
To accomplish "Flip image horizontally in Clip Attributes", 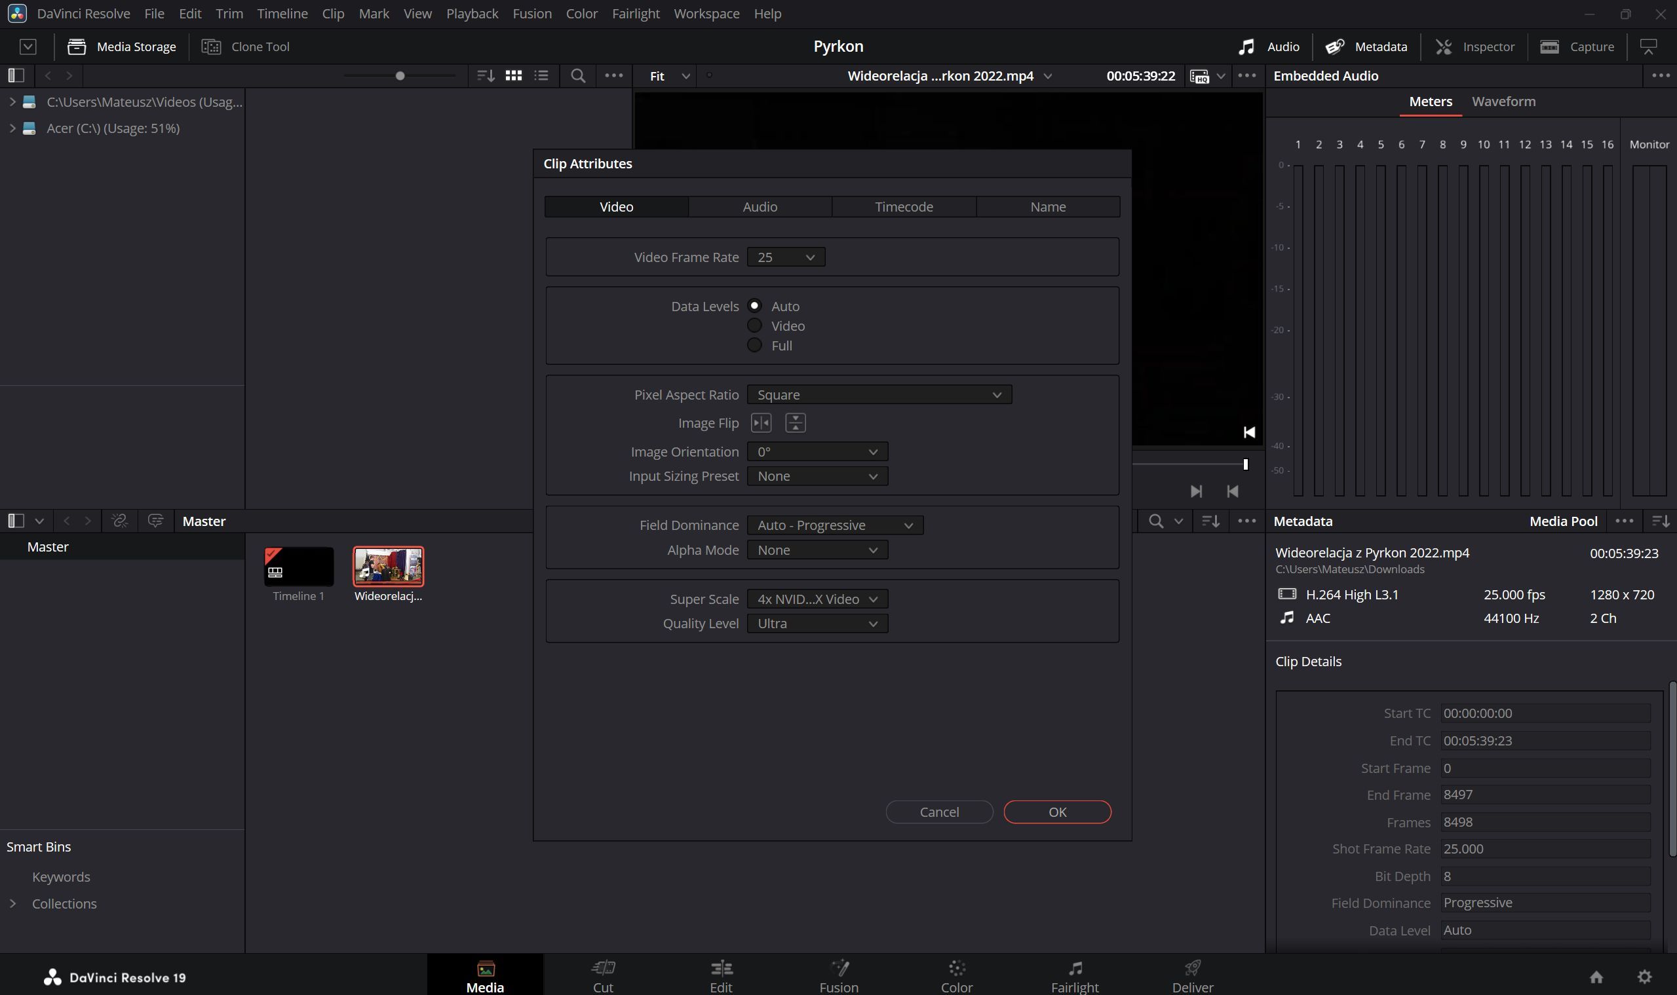I will point(761,423).
